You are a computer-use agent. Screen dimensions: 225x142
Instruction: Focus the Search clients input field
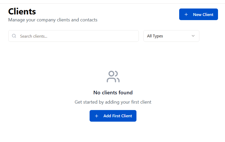(73, 36)
